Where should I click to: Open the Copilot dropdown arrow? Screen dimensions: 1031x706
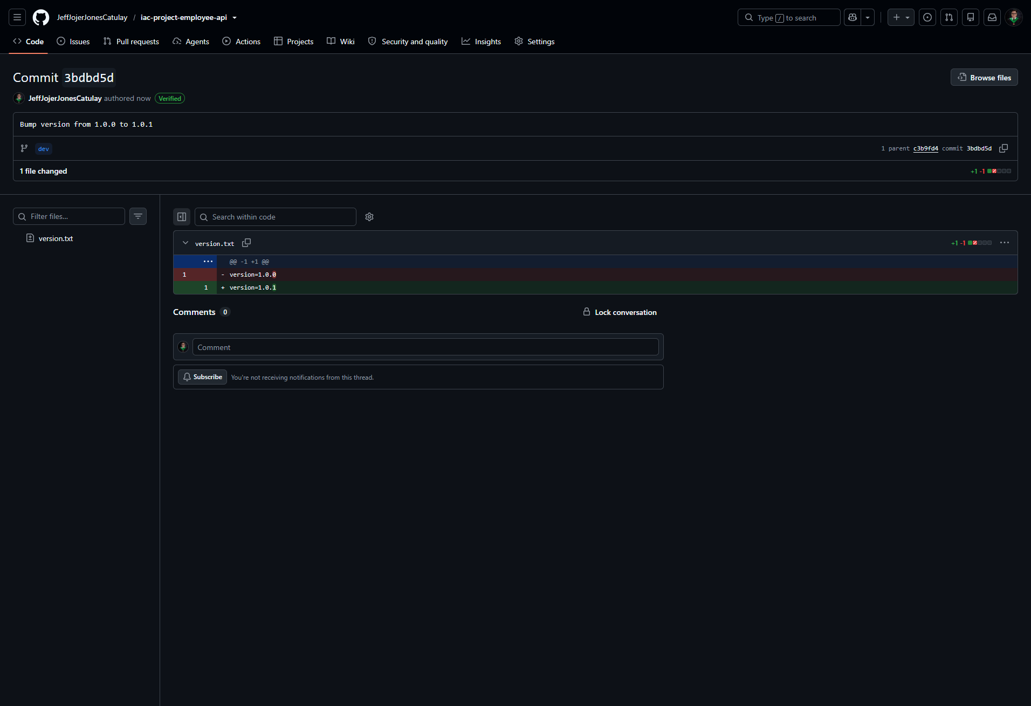click(x=868, y=17)
